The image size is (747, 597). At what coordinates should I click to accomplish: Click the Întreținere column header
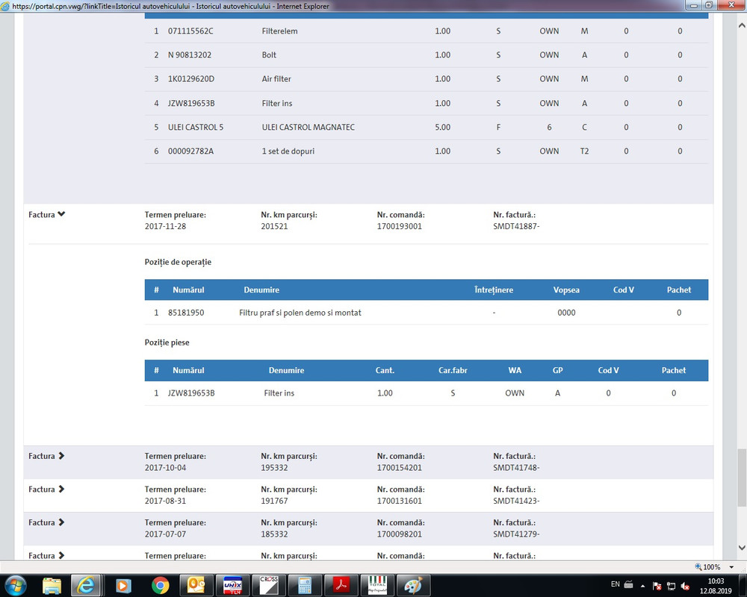494,290
